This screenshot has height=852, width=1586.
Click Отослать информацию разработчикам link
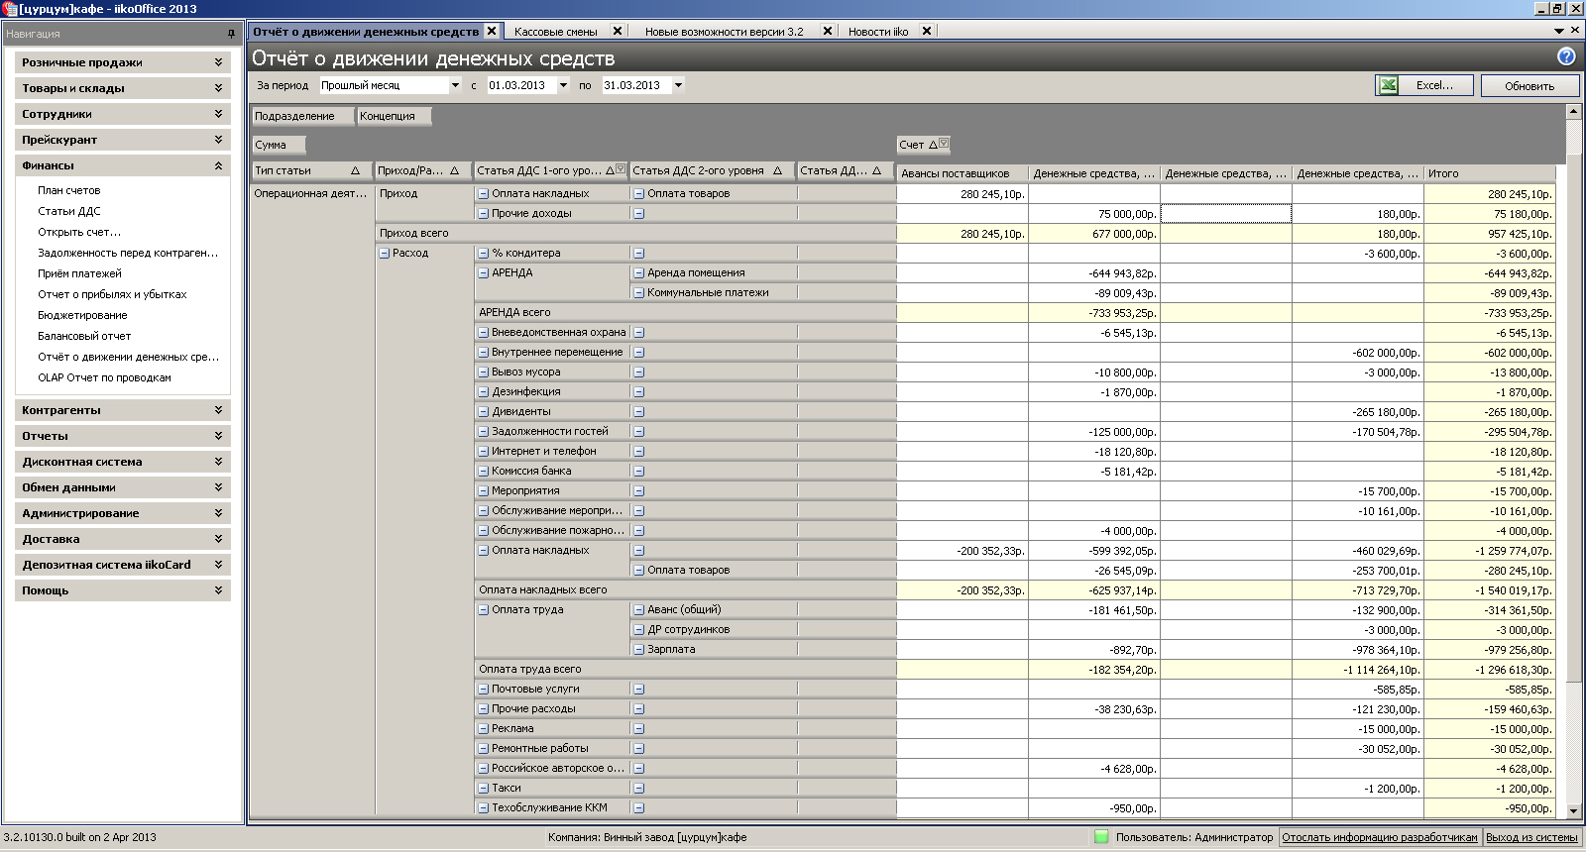(1379, 837)
